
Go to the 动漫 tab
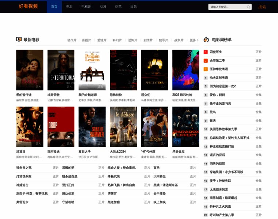(x=103, y=7)
